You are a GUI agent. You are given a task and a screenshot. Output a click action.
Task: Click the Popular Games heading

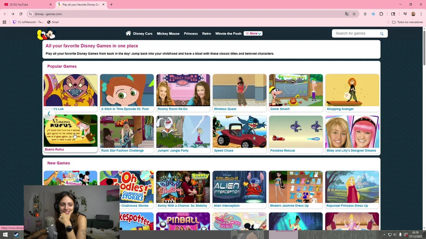[62, 66]
